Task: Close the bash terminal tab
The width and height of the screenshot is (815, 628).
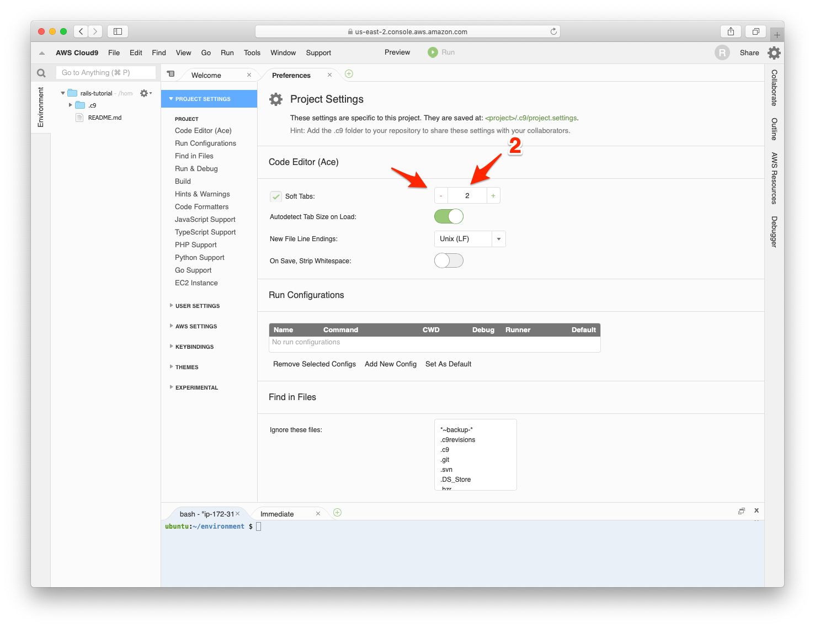Action: coord(238,514)
